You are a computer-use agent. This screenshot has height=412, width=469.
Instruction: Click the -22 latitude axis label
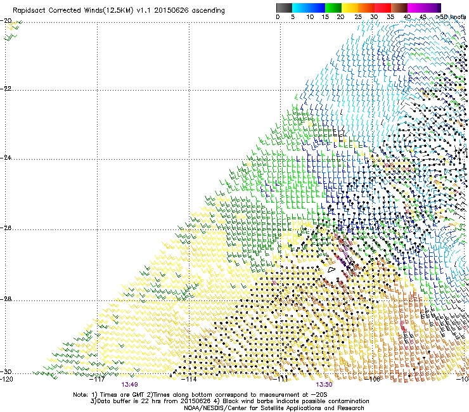(x=6, y=89)
